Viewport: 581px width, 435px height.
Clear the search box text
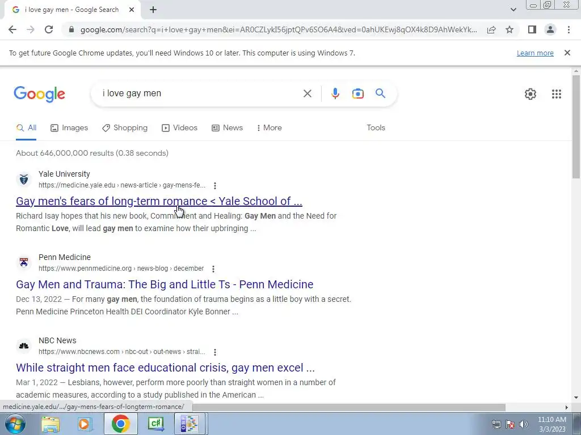(x=307, y=93)
